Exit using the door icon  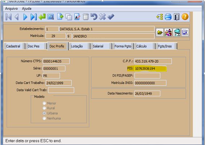(x=176, y=17)
